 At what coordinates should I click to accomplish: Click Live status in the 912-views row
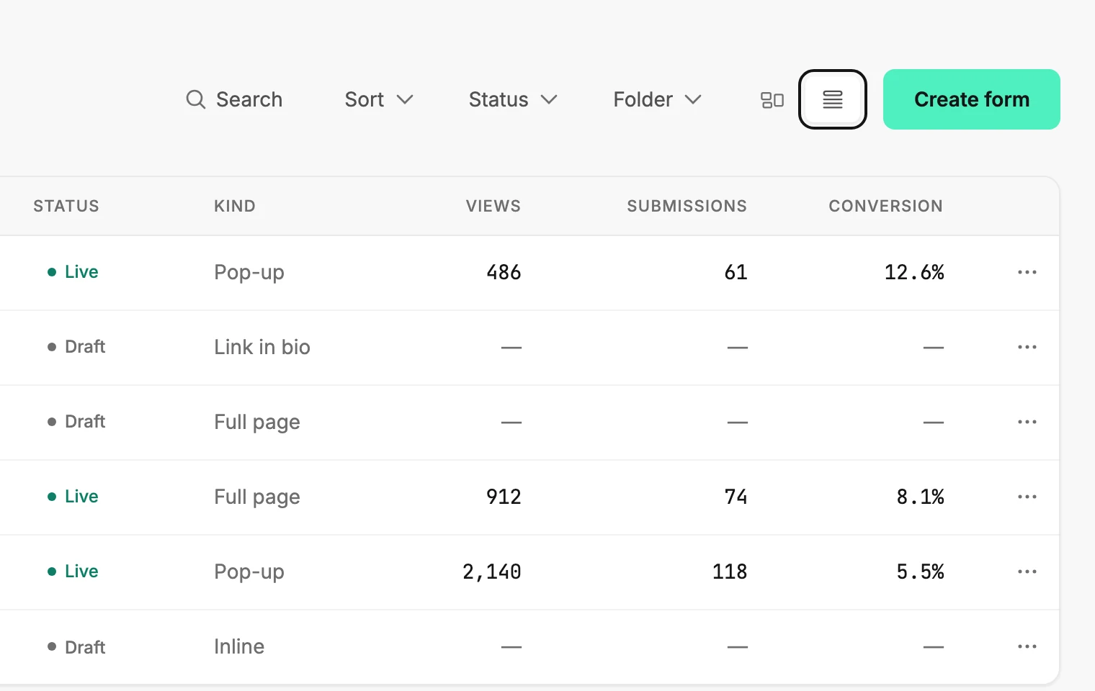pos(73,497)
